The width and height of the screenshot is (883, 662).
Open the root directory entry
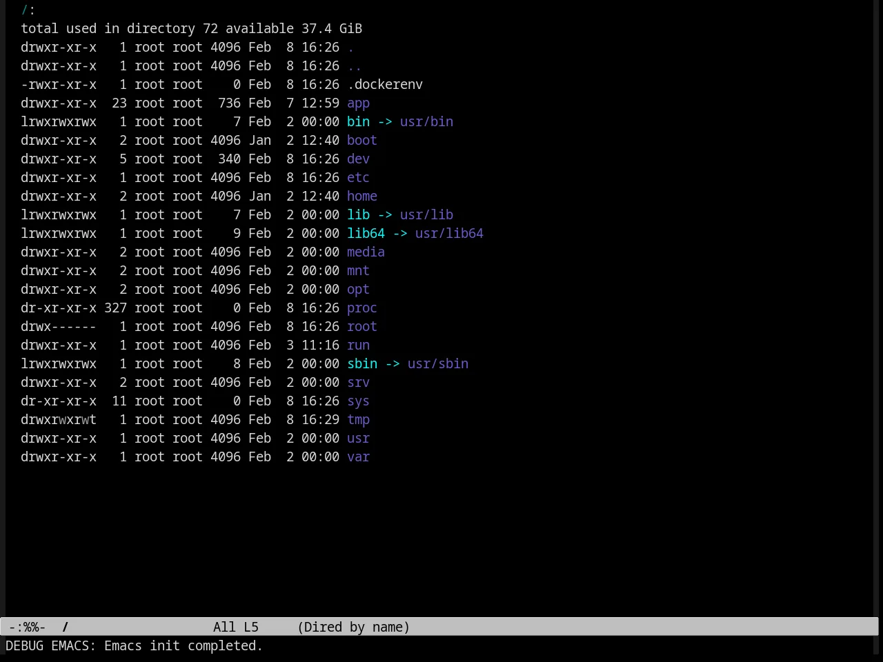362,326
